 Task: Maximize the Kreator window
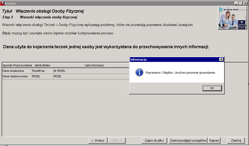click(241, 3)
